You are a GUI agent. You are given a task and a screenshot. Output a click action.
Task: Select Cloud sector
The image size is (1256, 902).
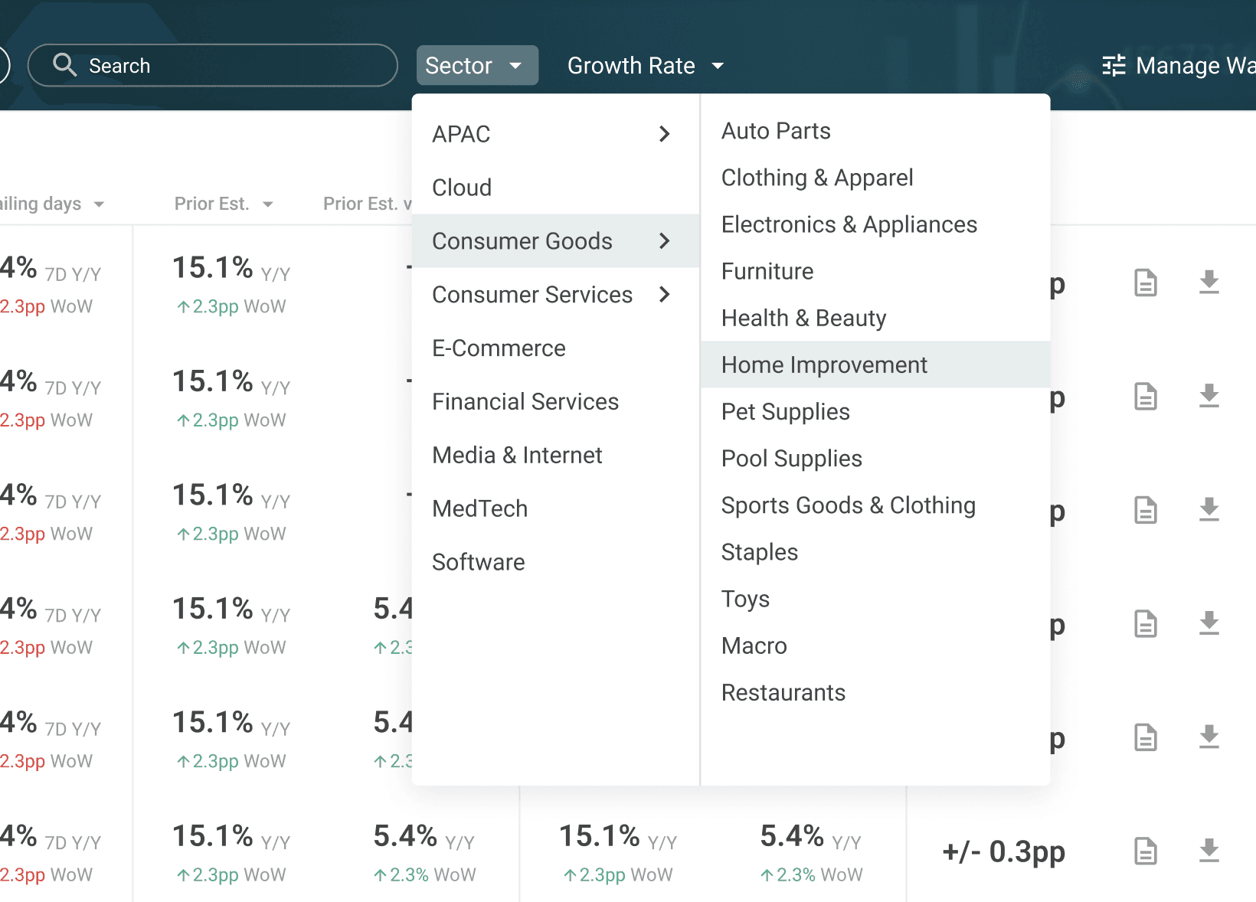555,188
